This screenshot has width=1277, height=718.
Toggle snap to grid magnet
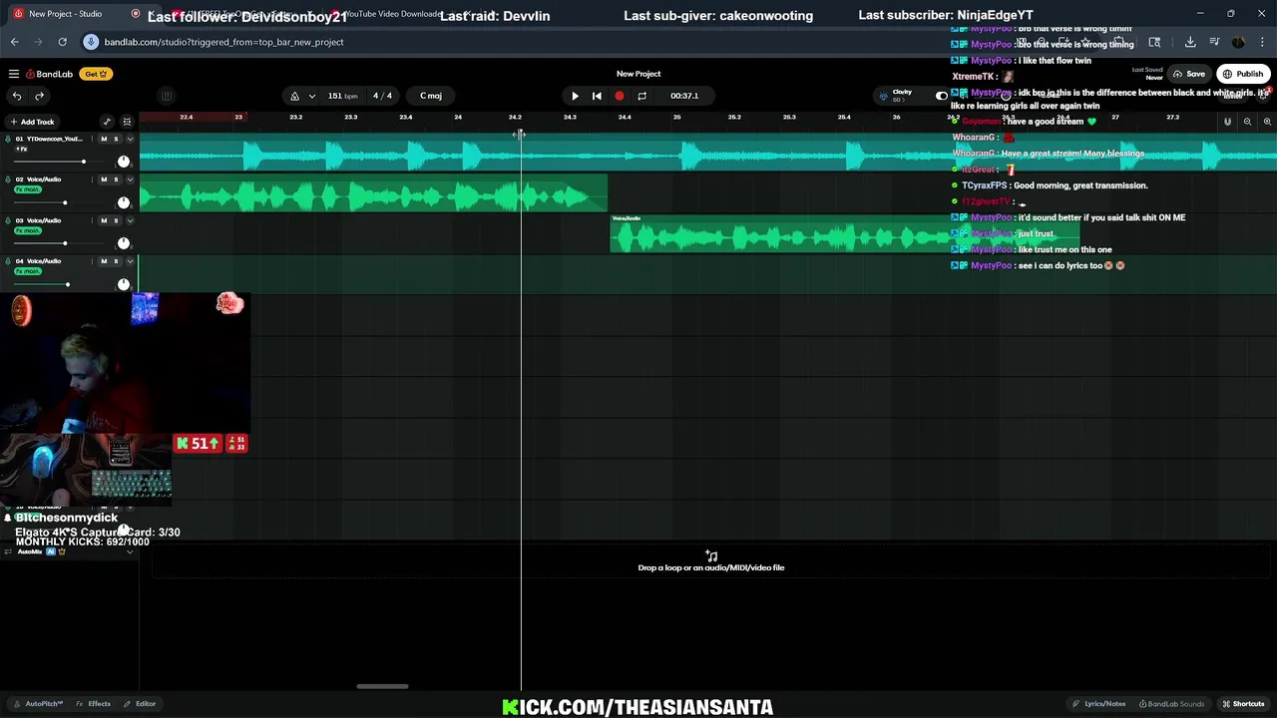[x=1227, y=122]
